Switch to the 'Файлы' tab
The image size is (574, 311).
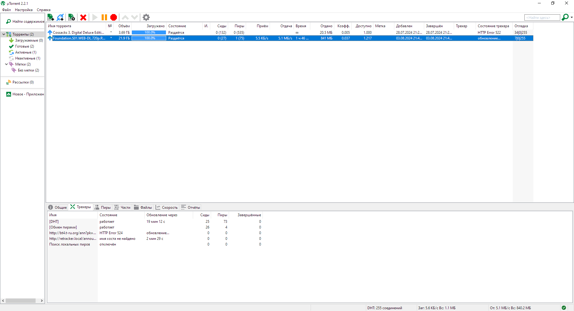pos(143,207)
